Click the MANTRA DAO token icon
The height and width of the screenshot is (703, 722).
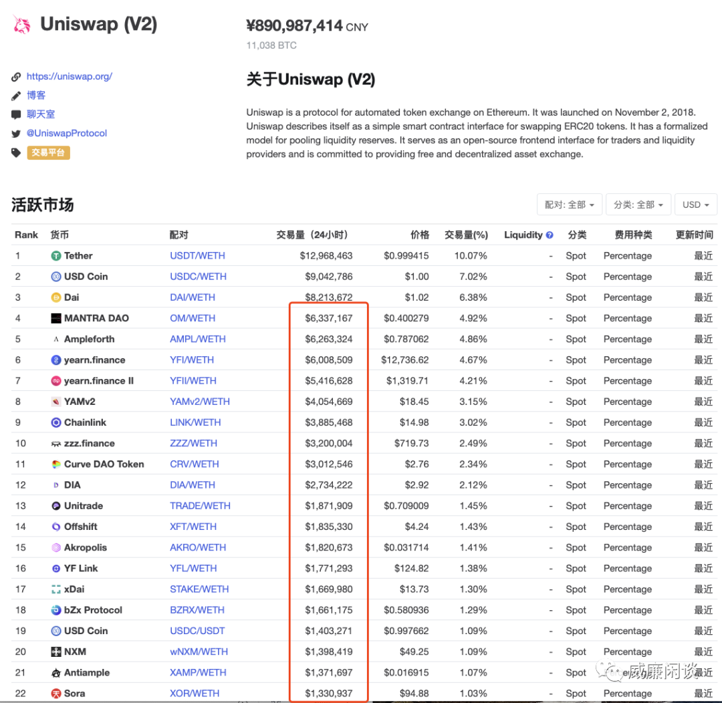56,319
